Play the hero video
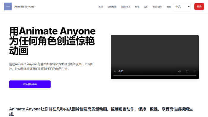The width and height of the screenshot is (208, 117). tap(115, 71)
